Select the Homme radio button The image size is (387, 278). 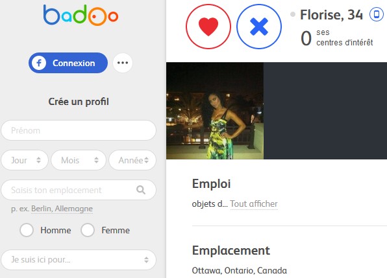(x=27, y=230)
